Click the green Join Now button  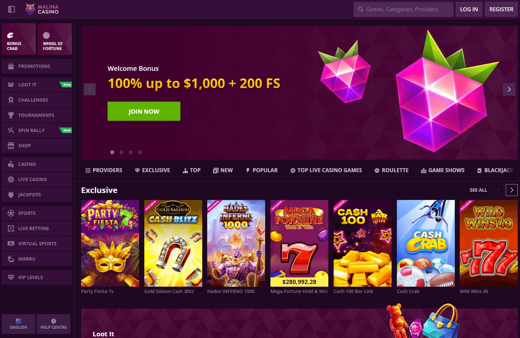click(x=144, y=111)
